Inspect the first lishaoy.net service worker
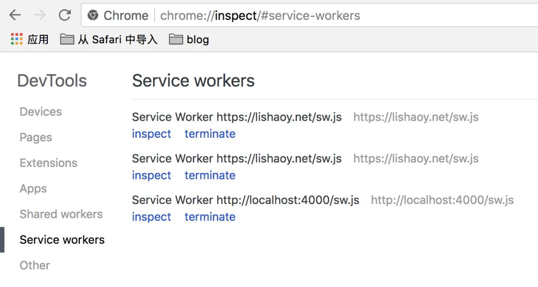Viewport: 538px width, 287px height. click(151, 134)
